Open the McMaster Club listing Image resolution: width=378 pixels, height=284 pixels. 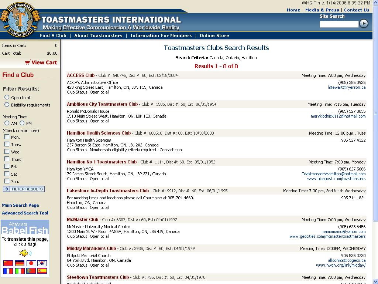click(x=83, y=220)
